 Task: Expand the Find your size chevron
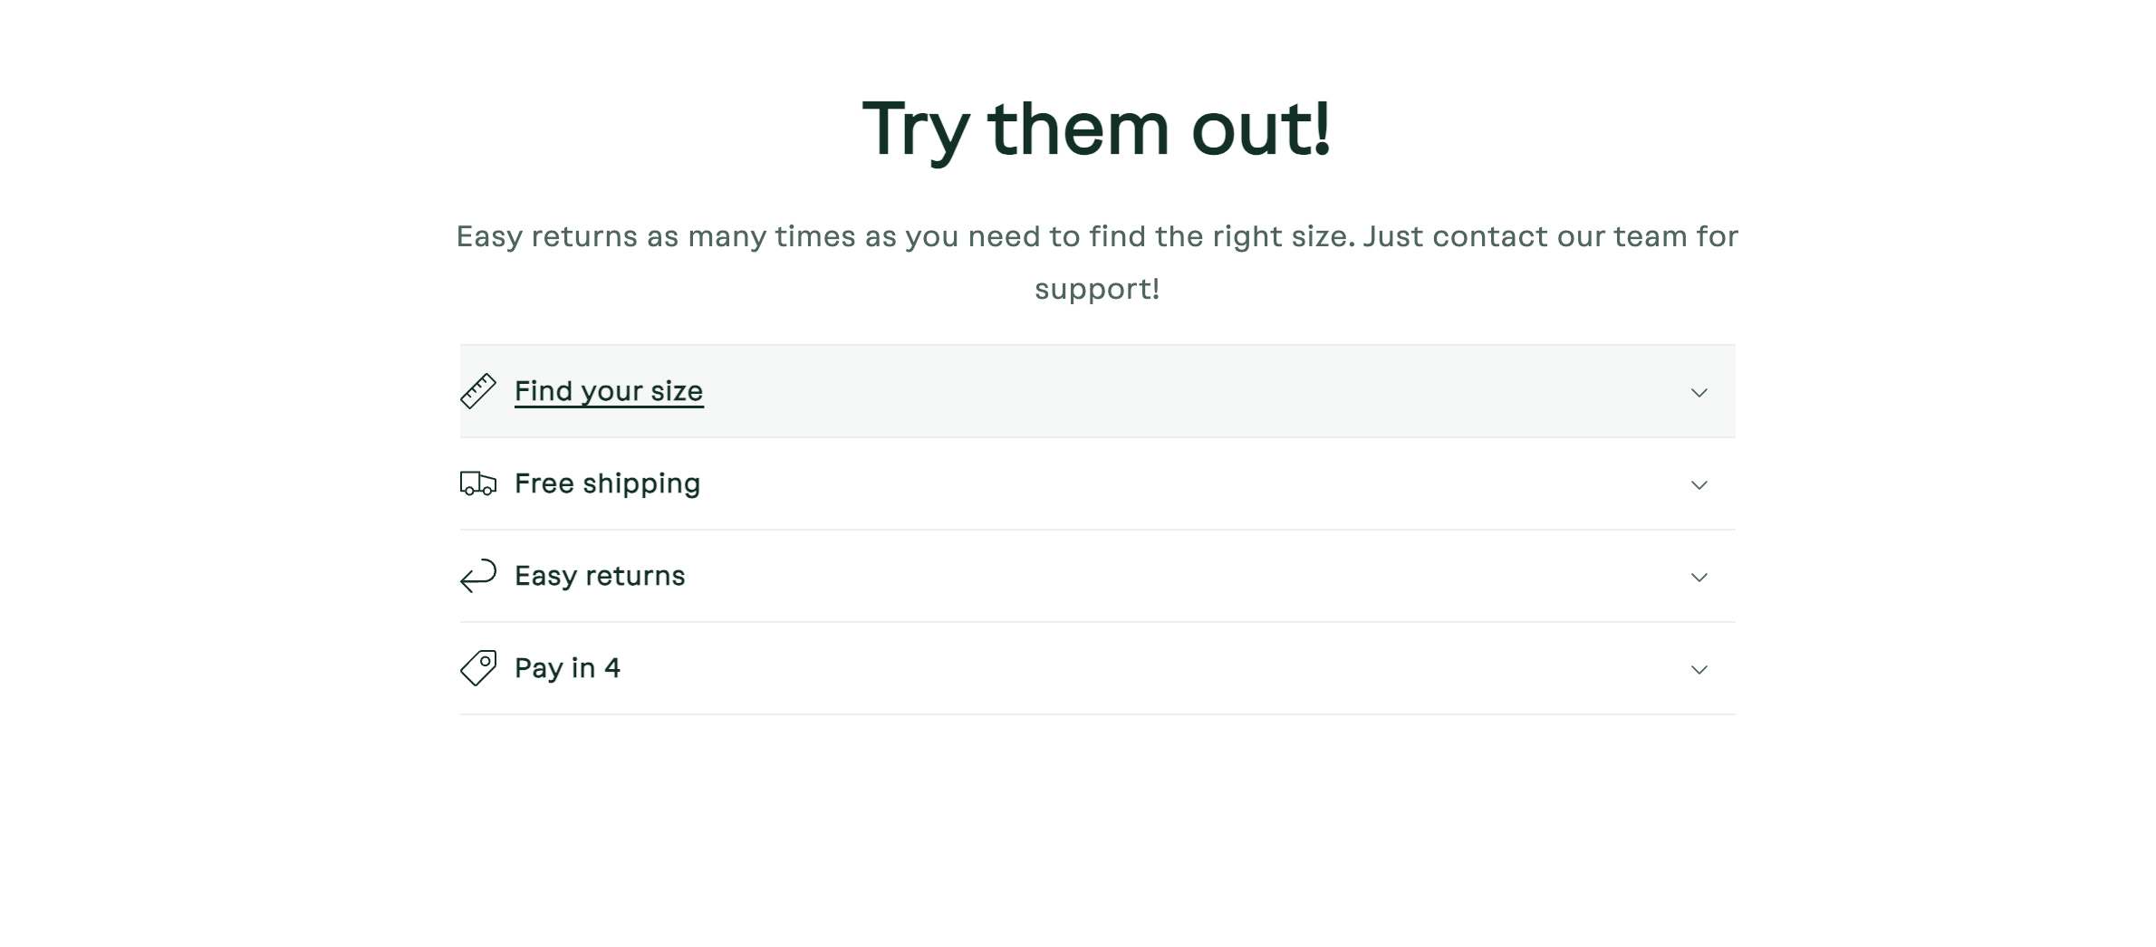click(1699, 394)
